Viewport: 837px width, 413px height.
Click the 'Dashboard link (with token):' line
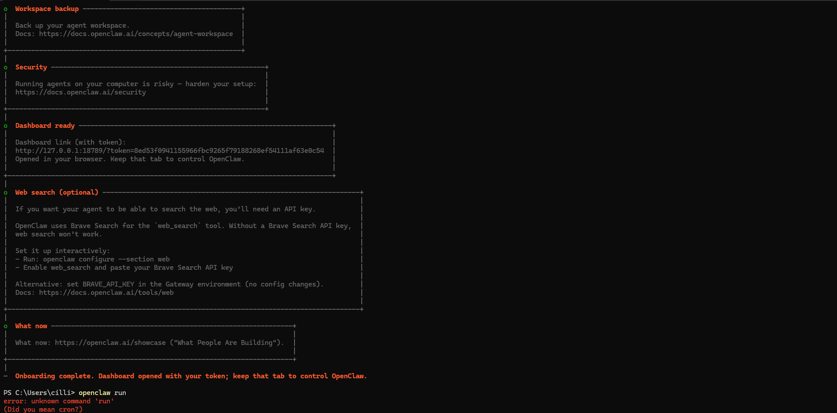(x=71, y=142)
